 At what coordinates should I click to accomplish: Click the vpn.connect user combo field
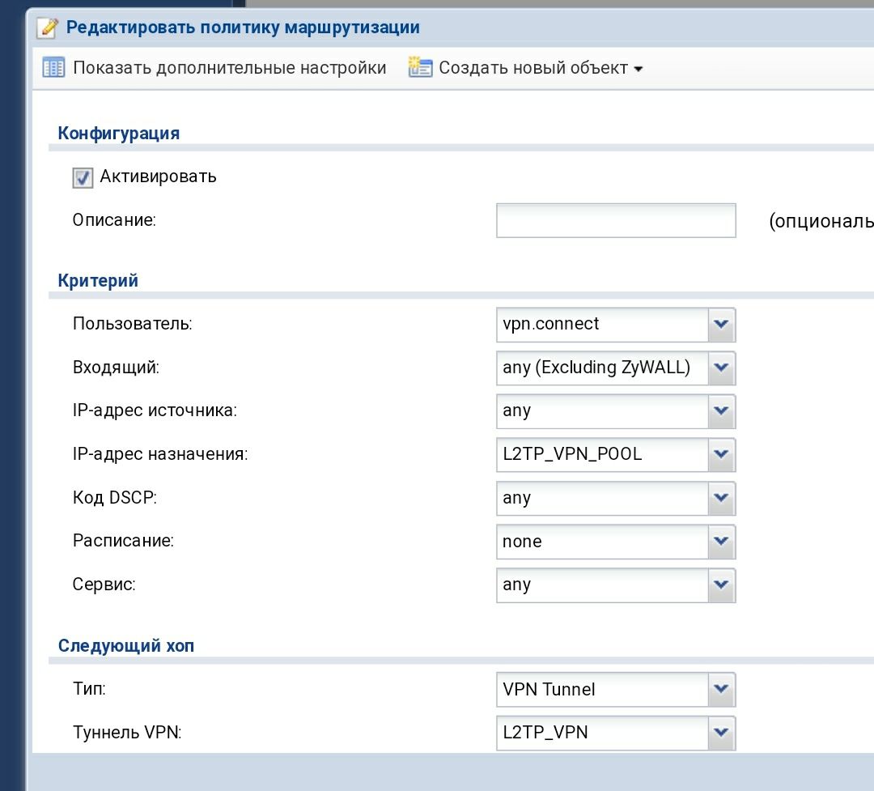[x=602, y=325]
